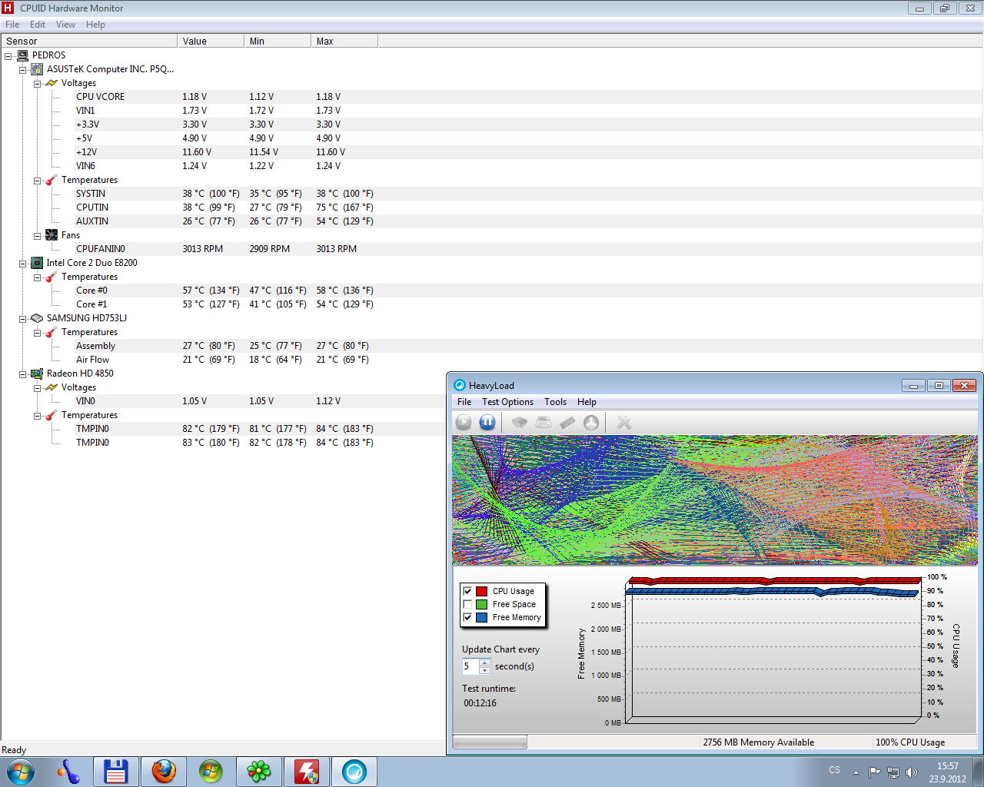Pause the HeavyLoad stress test
The height and width of the screenshot is (787, 984).
click(x=487, y=422)
